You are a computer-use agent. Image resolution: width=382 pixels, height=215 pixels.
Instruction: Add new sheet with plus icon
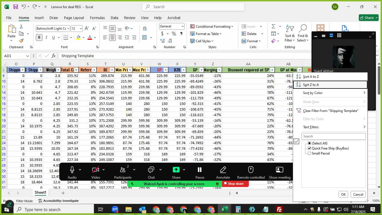63,193
